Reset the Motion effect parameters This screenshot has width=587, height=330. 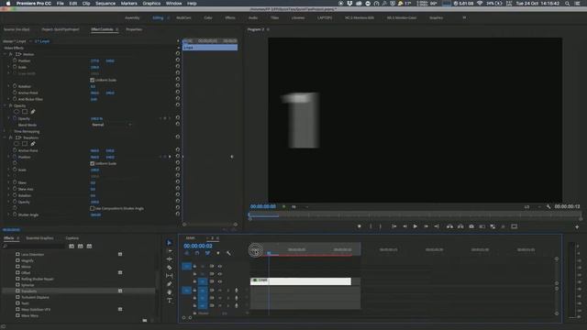(x=178, y=53)
